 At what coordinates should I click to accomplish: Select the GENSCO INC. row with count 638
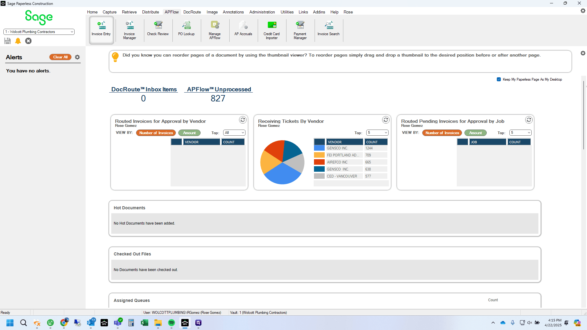pyautogui.click(x=351, y=169)
